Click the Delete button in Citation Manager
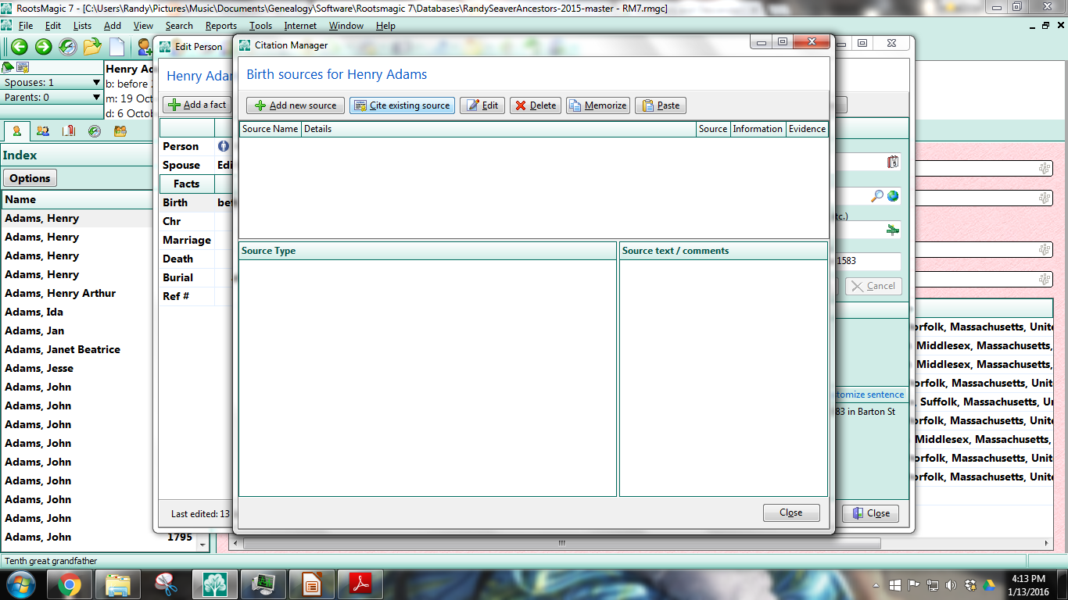The height and width of the screenshot is (600, 1068). (536, 105)
